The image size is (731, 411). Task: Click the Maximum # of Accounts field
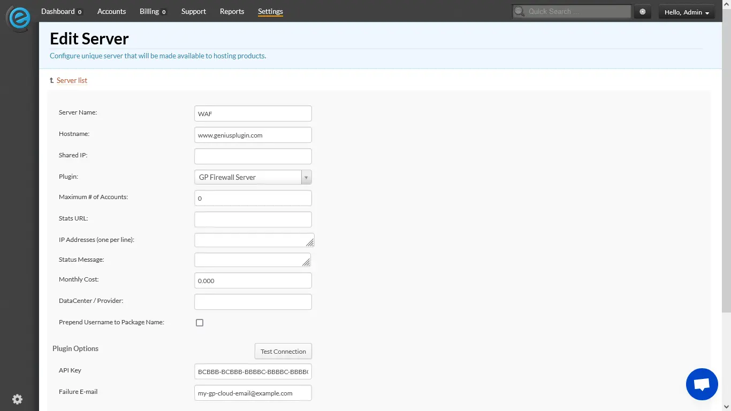point(253,198)
